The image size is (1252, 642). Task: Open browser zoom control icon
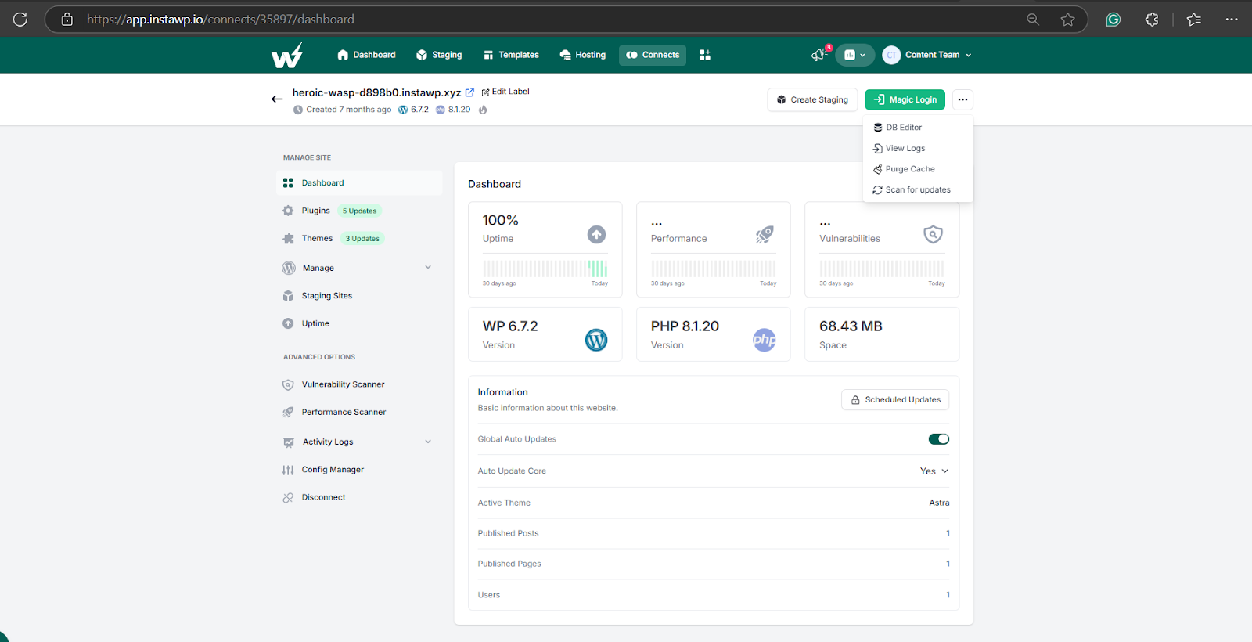tap(1033, 20)
